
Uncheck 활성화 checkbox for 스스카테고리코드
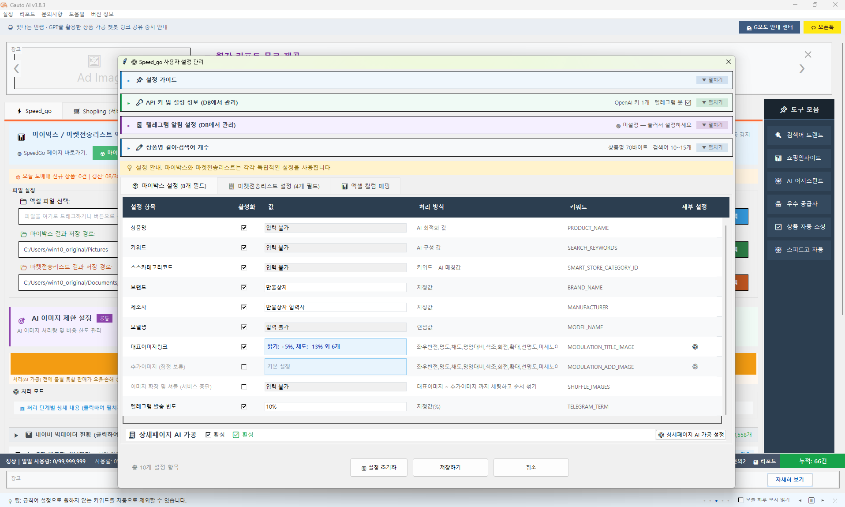pyautogui.click(x=243, y=267)
